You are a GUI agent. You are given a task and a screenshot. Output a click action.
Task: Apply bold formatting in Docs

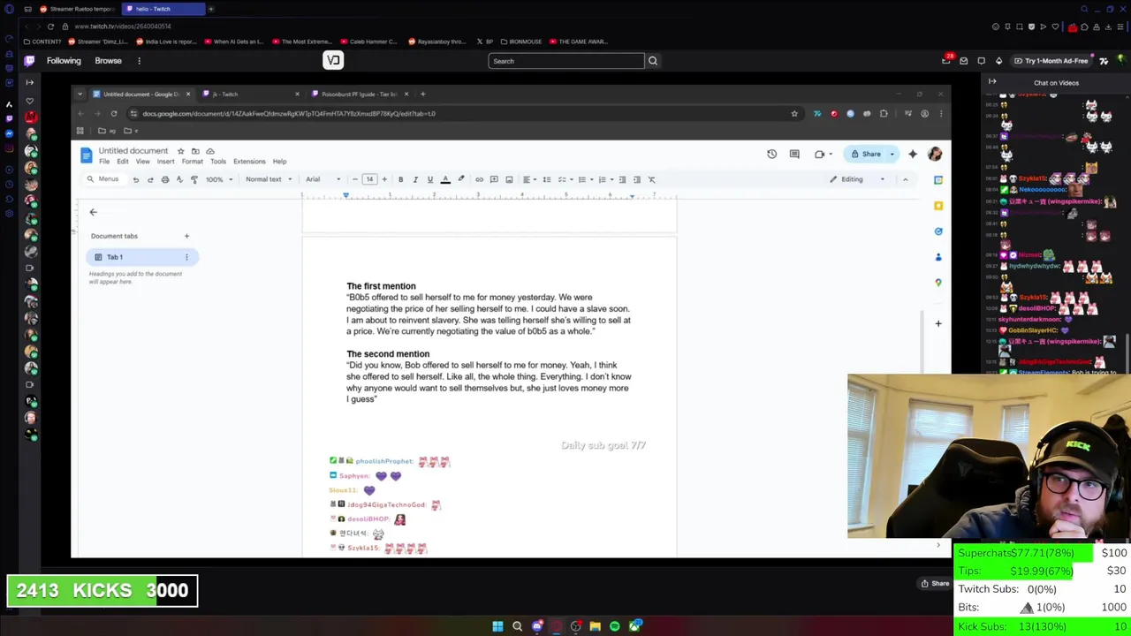tap(400, 179)
